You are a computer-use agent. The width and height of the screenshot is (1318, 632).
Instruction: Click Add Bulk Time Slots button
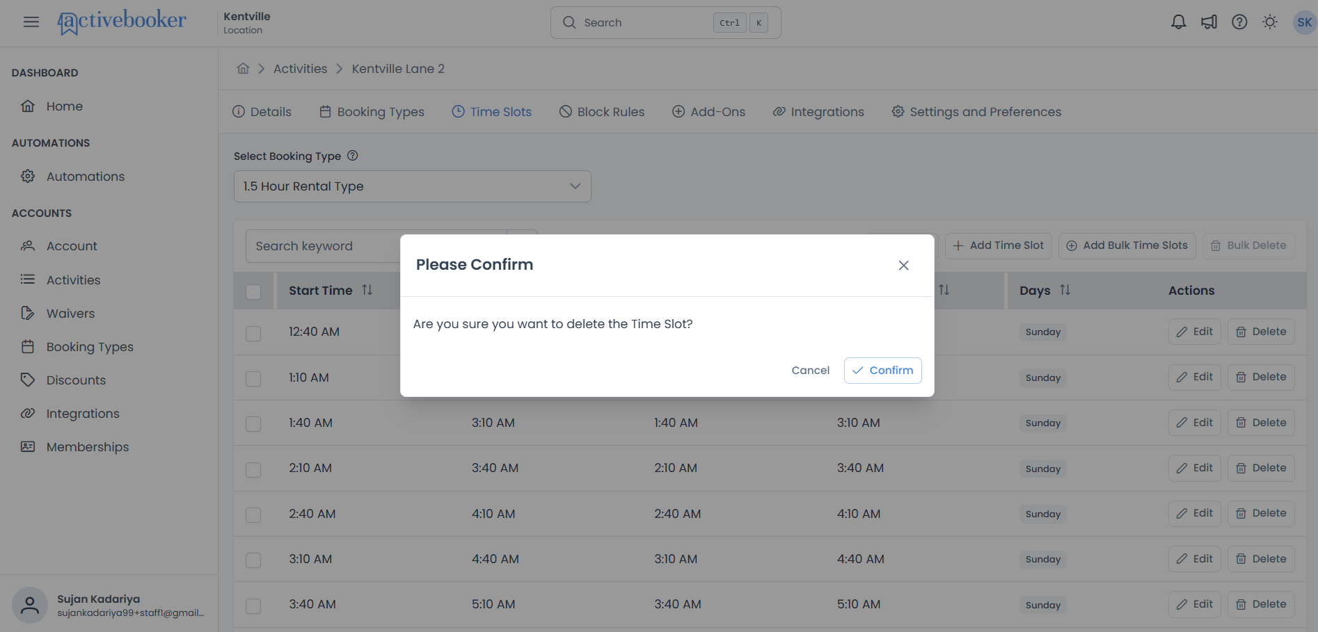1127,245
